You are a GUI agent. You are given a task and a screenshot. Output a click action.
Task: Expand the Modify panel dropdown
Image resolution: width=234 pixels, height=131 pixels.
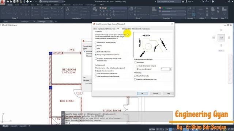tap(47, 18)
